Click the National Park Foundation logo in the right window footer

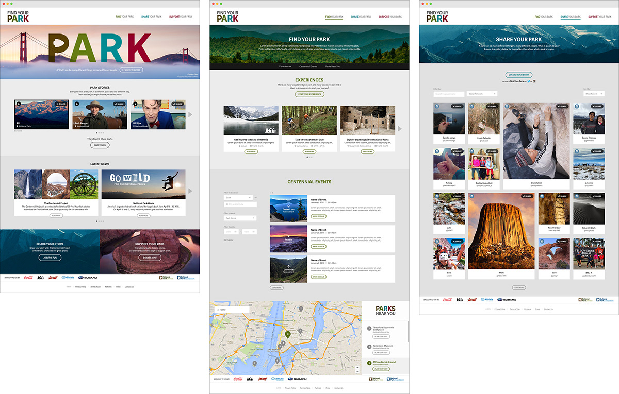pos(605,299)
